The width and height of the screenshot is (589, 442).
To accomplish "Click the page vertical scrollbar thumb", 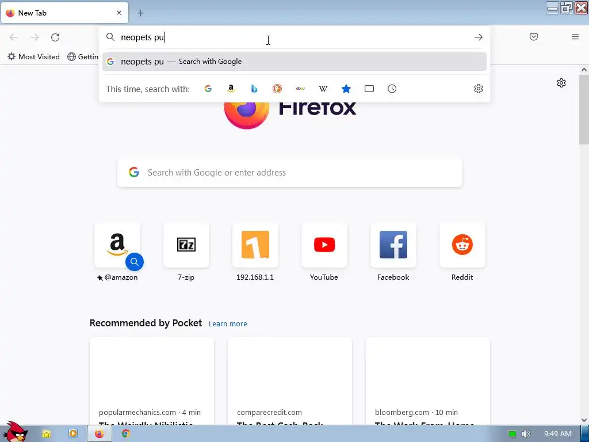I will click(x=584, y=109).
